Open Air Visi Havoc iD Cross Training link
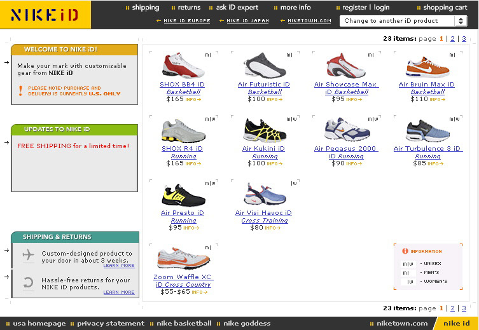479x330 pixels. tap(263, 216)
